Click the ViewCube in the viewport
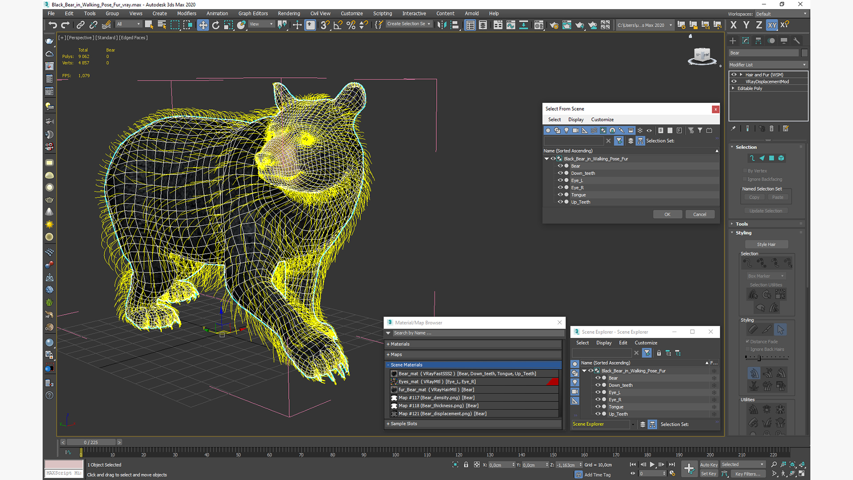Viewport: 853px width, 480px height. point(702,56)
